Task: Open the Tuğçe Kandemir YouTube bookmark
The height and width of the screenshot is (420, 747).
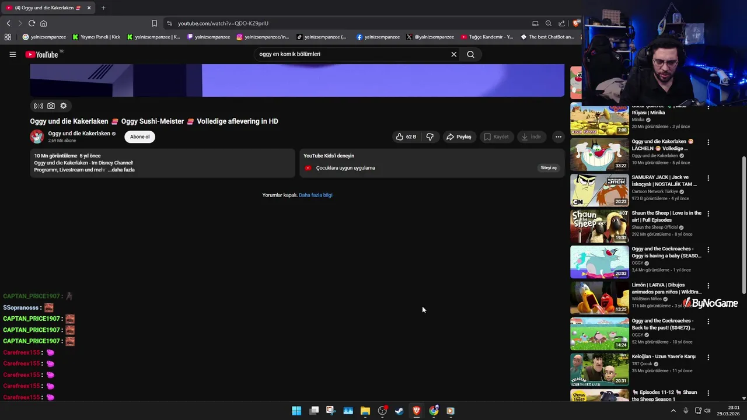Action: (x=487, y=37)
